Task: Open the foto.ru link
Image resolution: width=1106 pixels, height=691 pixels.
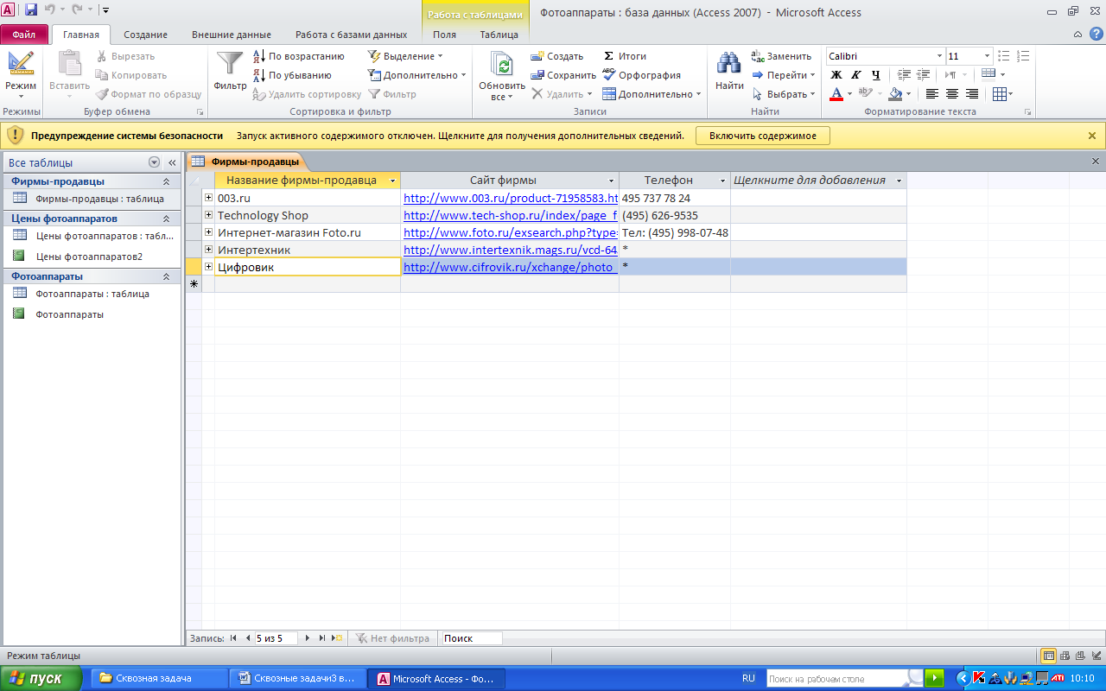Action: tap(510, 232)
